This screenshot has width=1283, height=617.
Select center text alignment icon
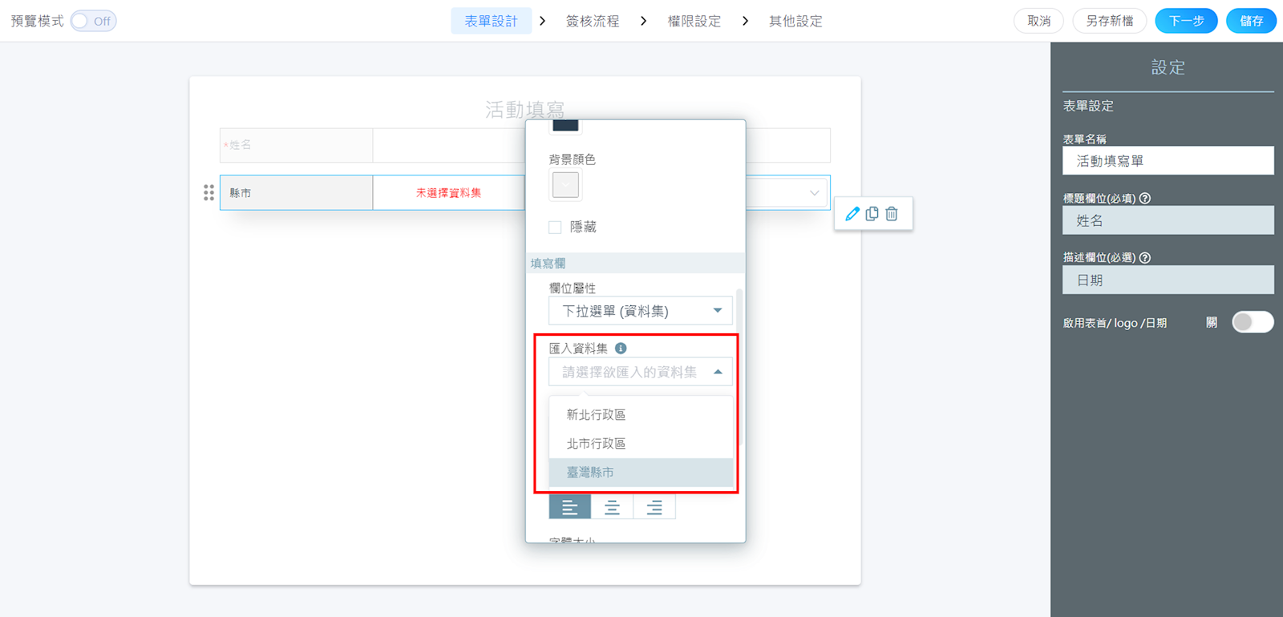tap(612, 507)
